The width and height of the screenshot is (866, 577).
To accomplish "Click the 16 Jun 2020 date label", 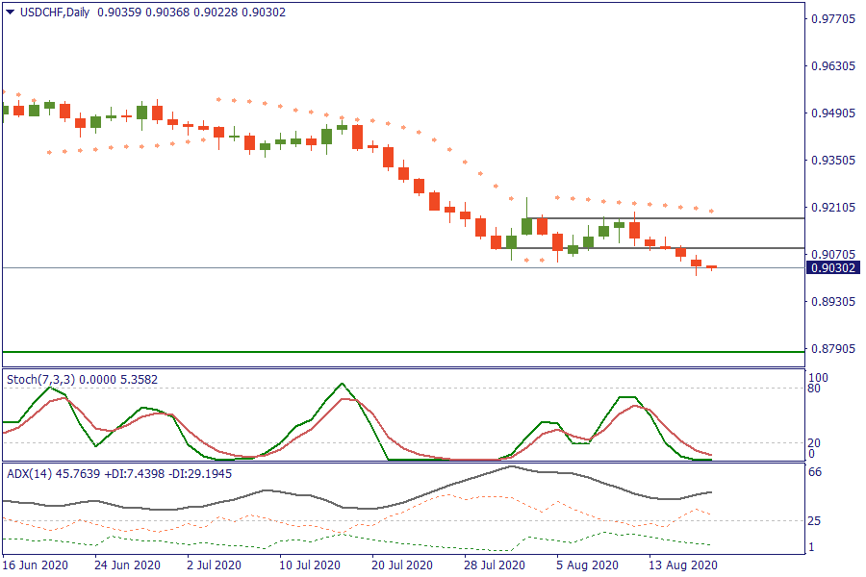I will [x=36, y=565].
